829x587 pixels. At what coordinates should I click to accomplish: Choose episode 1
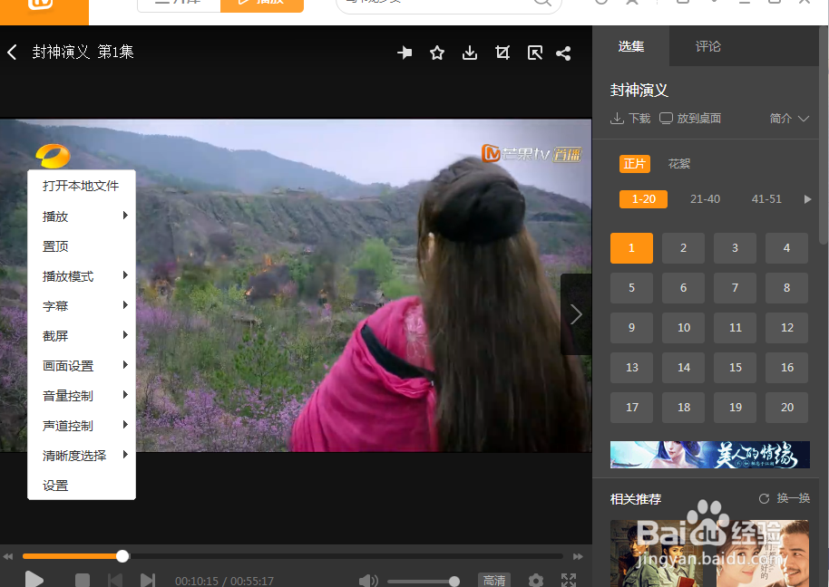[x=631, y=248]
